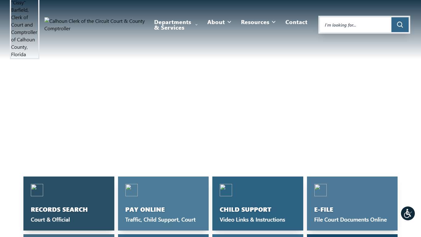Viewport: 421px width, 237px height.
Task: Open Child Support Video Links & Instructions
Action: point(252,220)
